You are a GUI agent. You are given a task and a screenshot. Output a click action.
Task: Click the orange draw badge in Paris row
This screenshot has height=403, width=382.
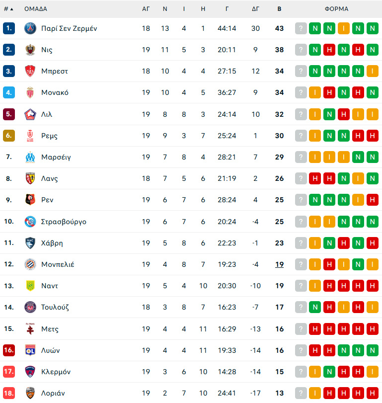coord(344,28)
